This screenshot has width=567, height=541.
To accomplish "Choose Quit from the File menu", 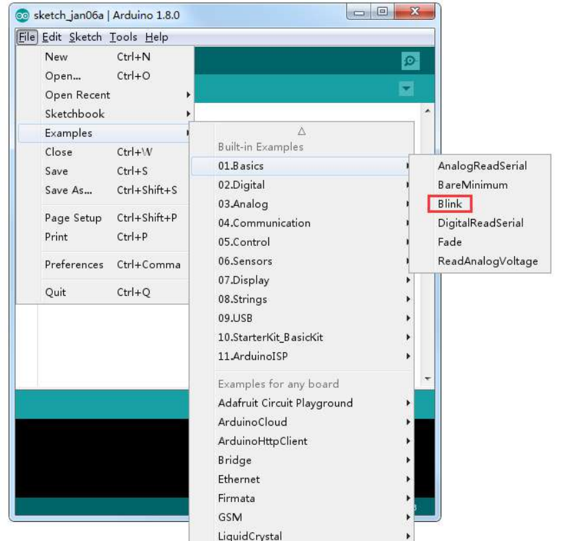I will (104, 292).
